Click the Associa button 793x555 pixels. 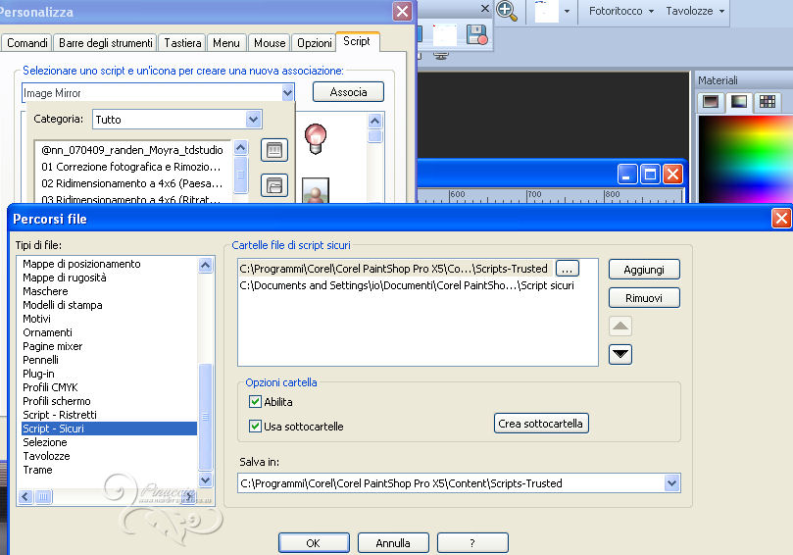pos(348,92)
